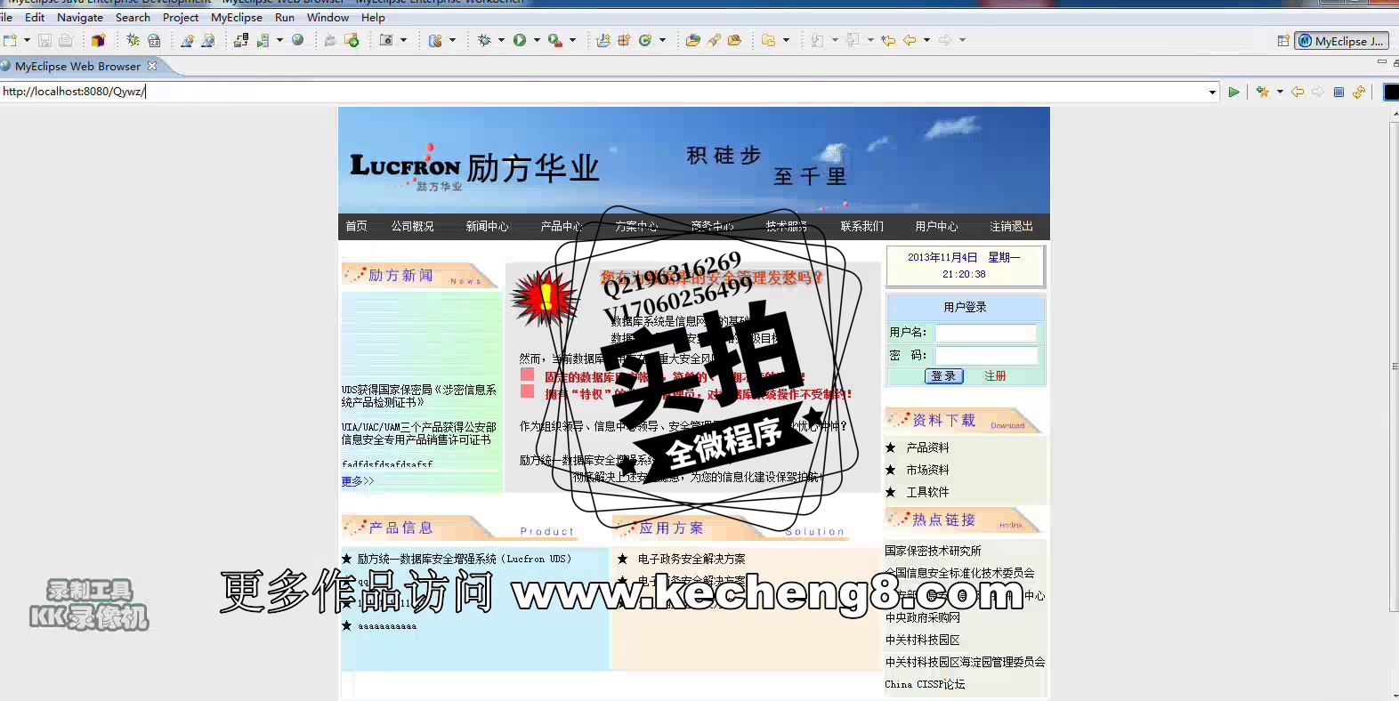The width and height of the screenshot is (1399, 701).
Task: Open the Edit menu
Action: pyautogui.click(x=35, y=17)
